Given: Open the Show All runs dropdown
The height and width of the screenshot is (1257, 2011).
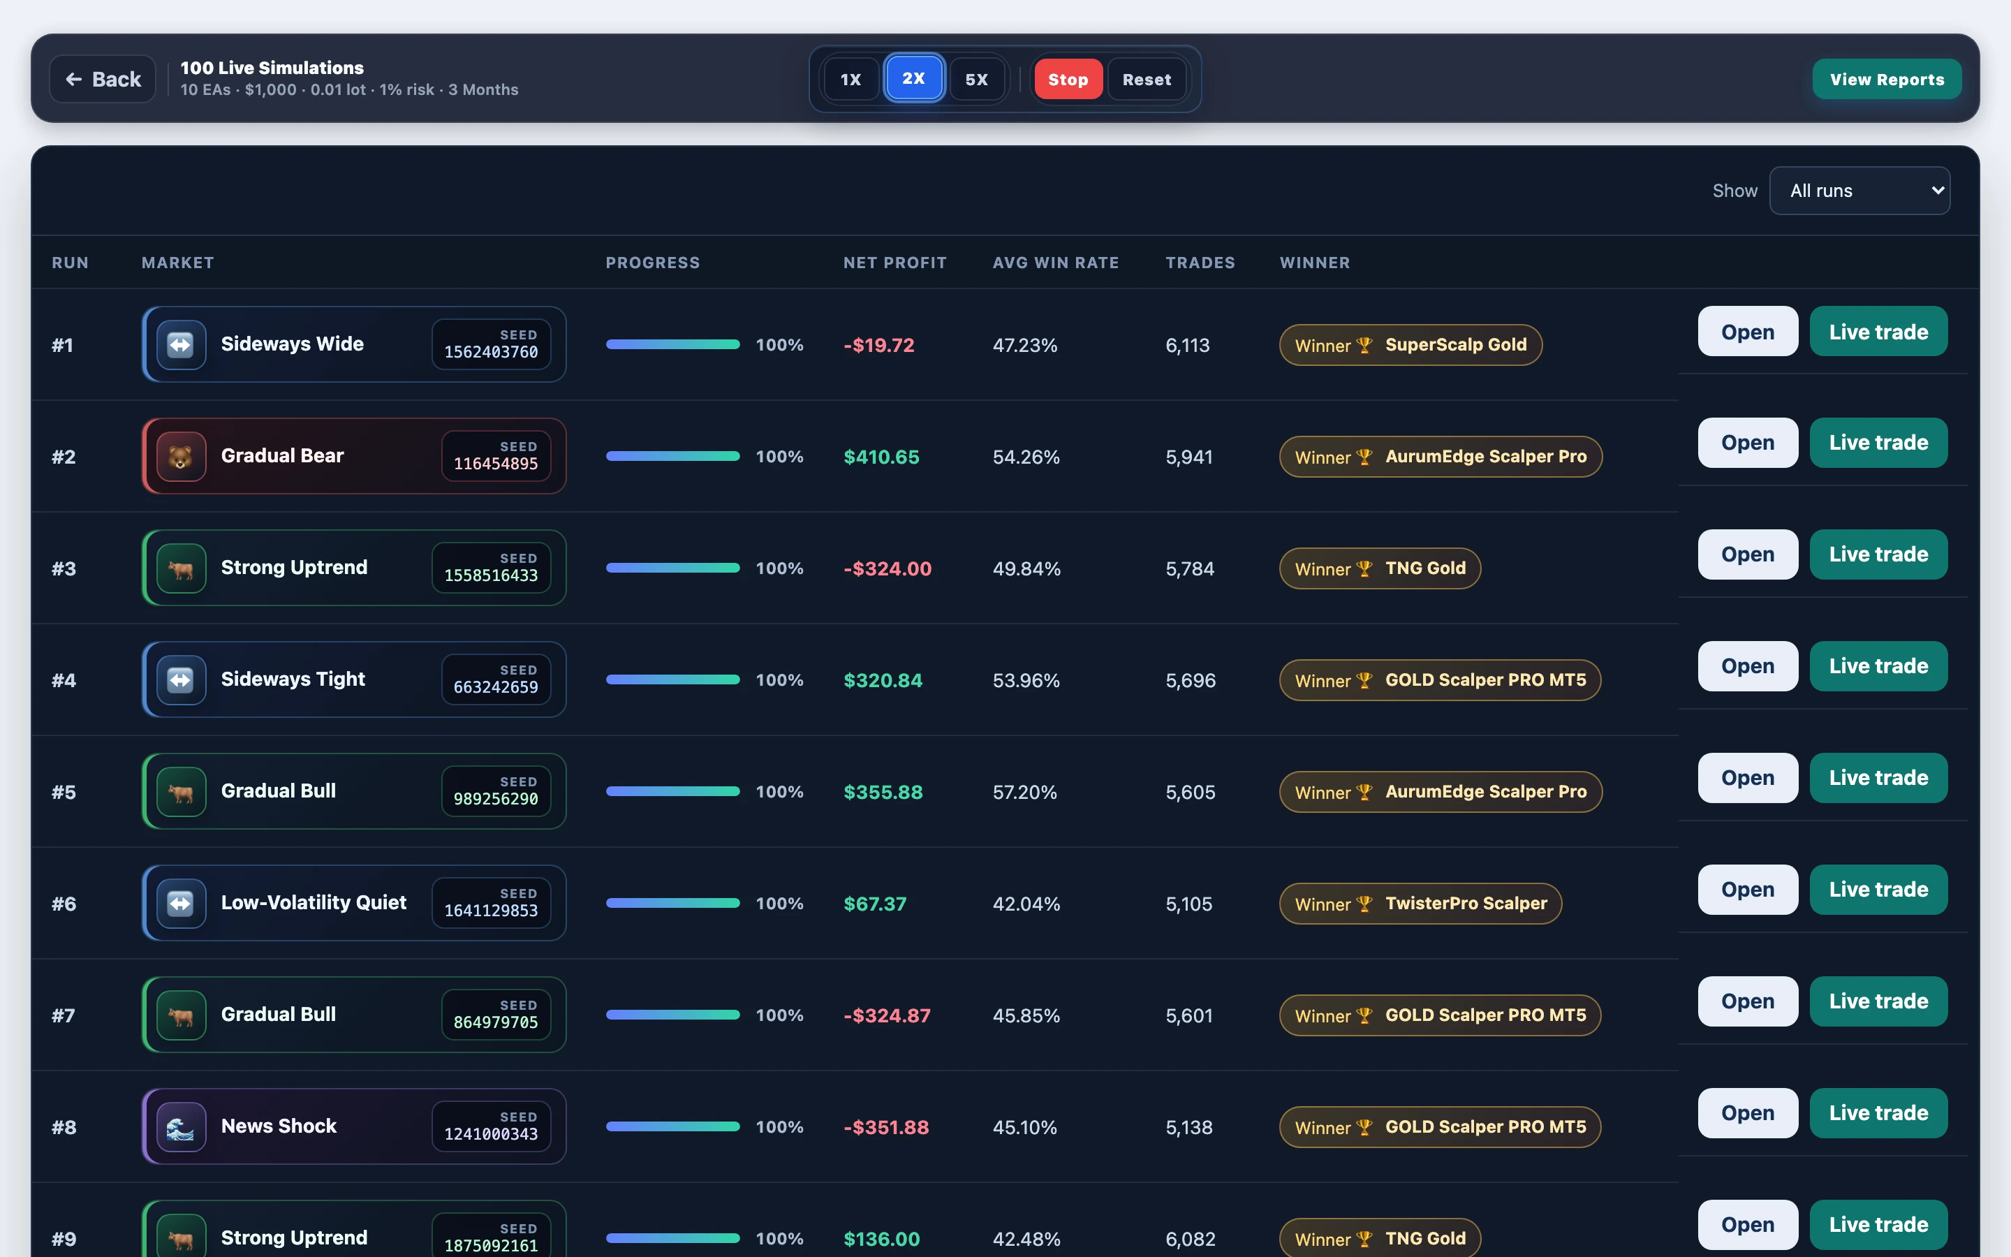Looking at the screenshot, I should click(1859, 191).
